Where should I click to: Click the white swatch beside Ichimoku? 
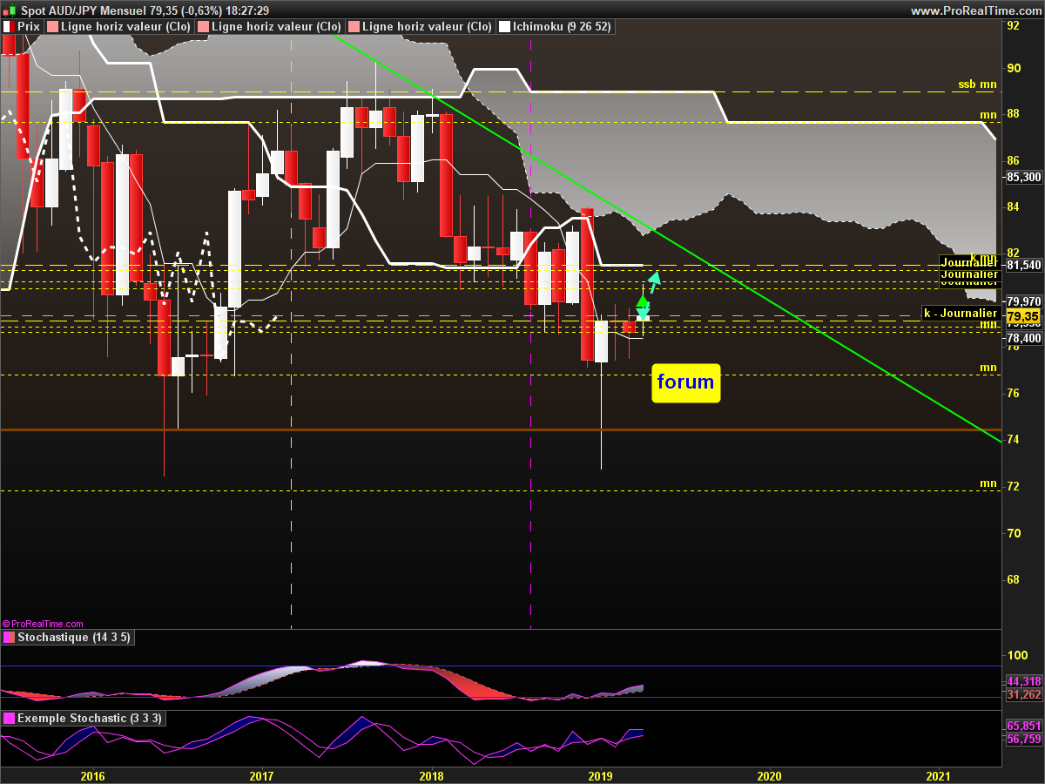coord(503,27)
